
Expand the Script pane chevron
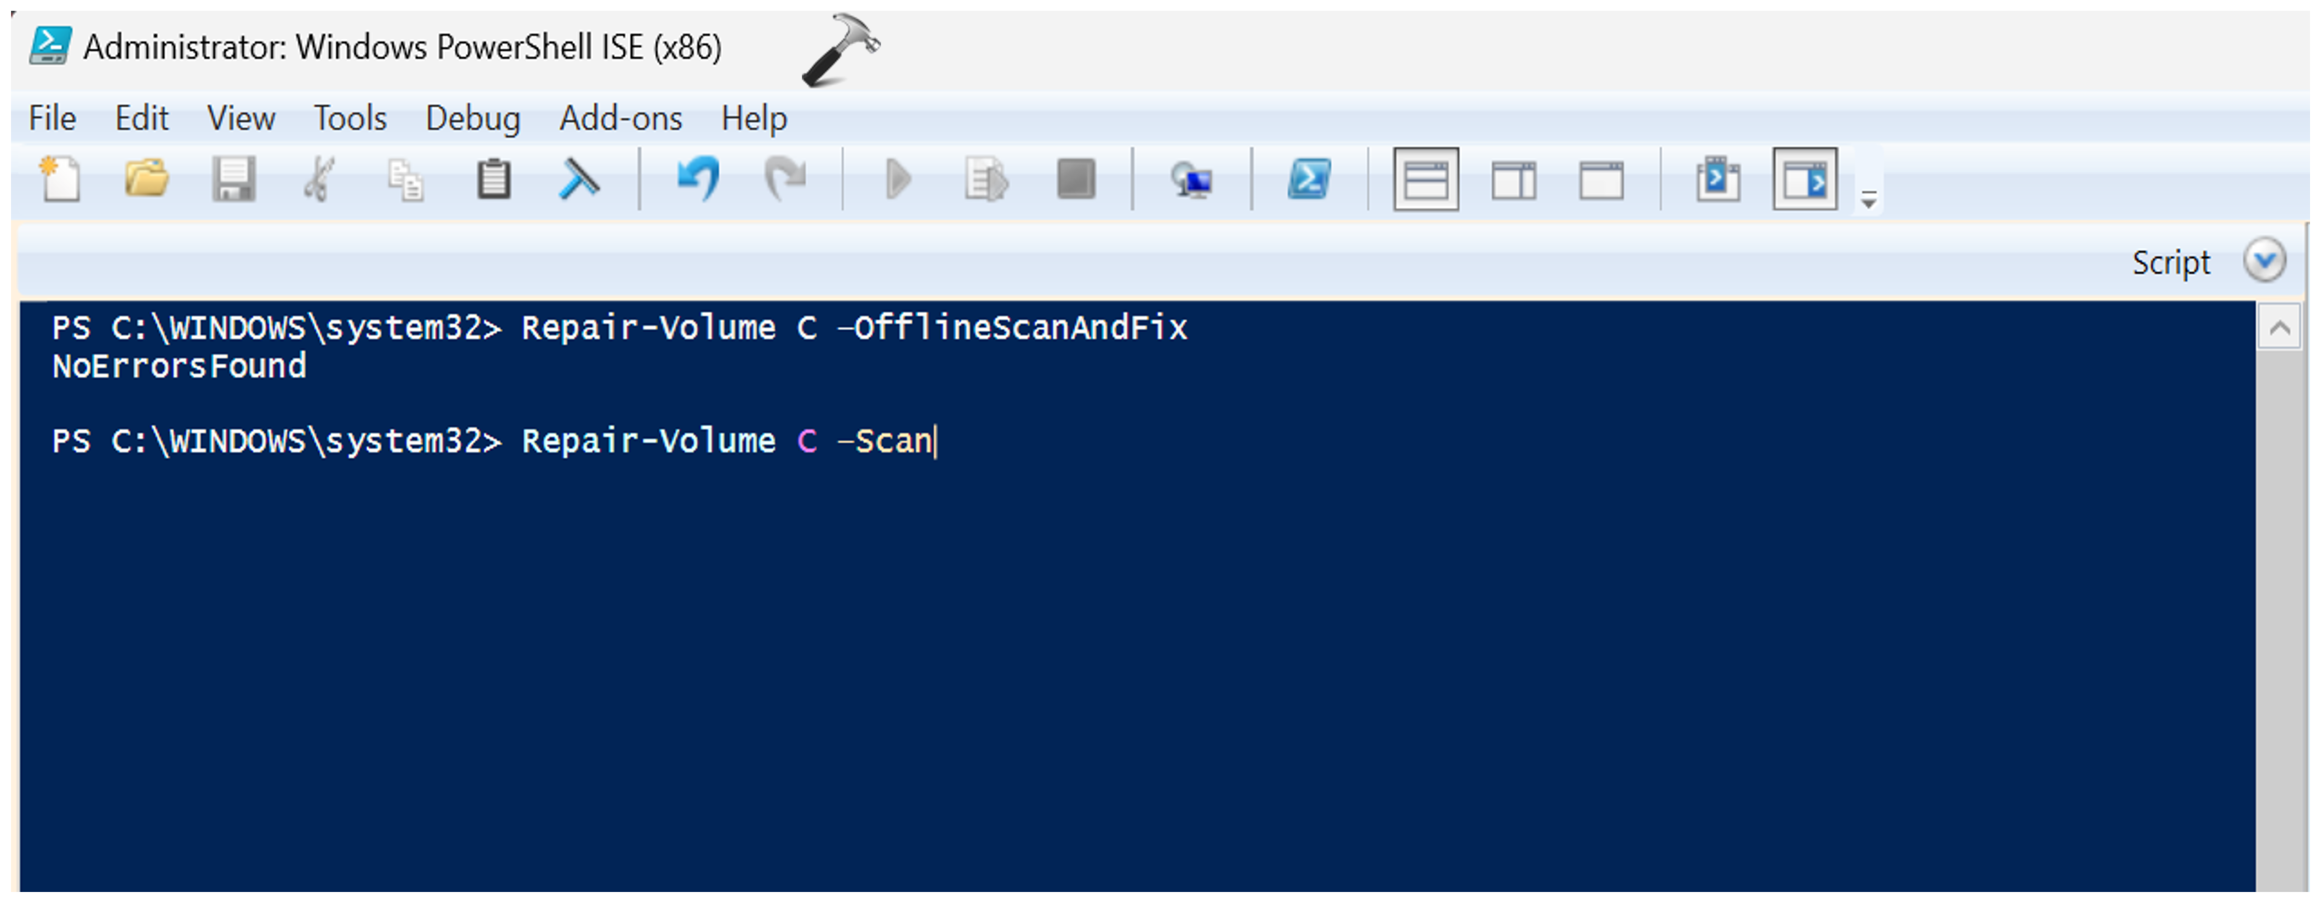click(x=2263, y=261)
